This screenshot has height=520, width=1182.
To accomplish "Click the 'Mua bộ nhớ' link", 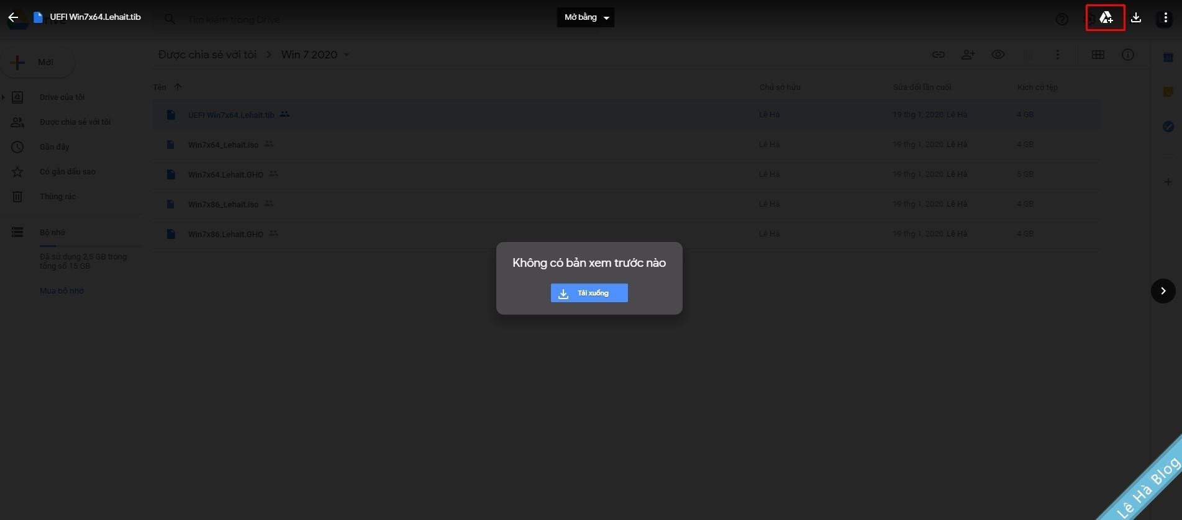I will pos(61,290).
